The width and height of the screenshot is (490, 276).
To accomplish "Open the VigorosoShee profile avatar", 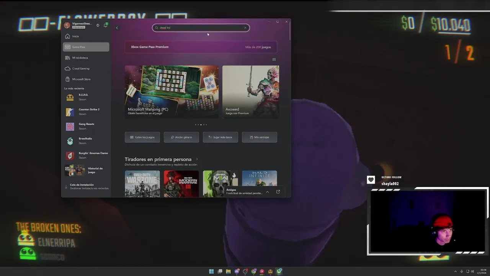I will [x=67, y=25].
